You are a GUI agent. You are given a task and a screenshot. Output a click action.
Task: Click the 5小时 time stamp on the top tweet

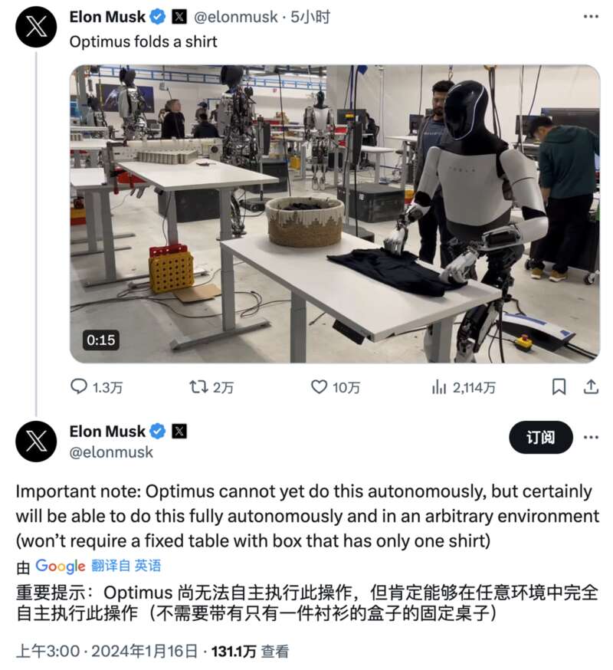click(310, 17)
